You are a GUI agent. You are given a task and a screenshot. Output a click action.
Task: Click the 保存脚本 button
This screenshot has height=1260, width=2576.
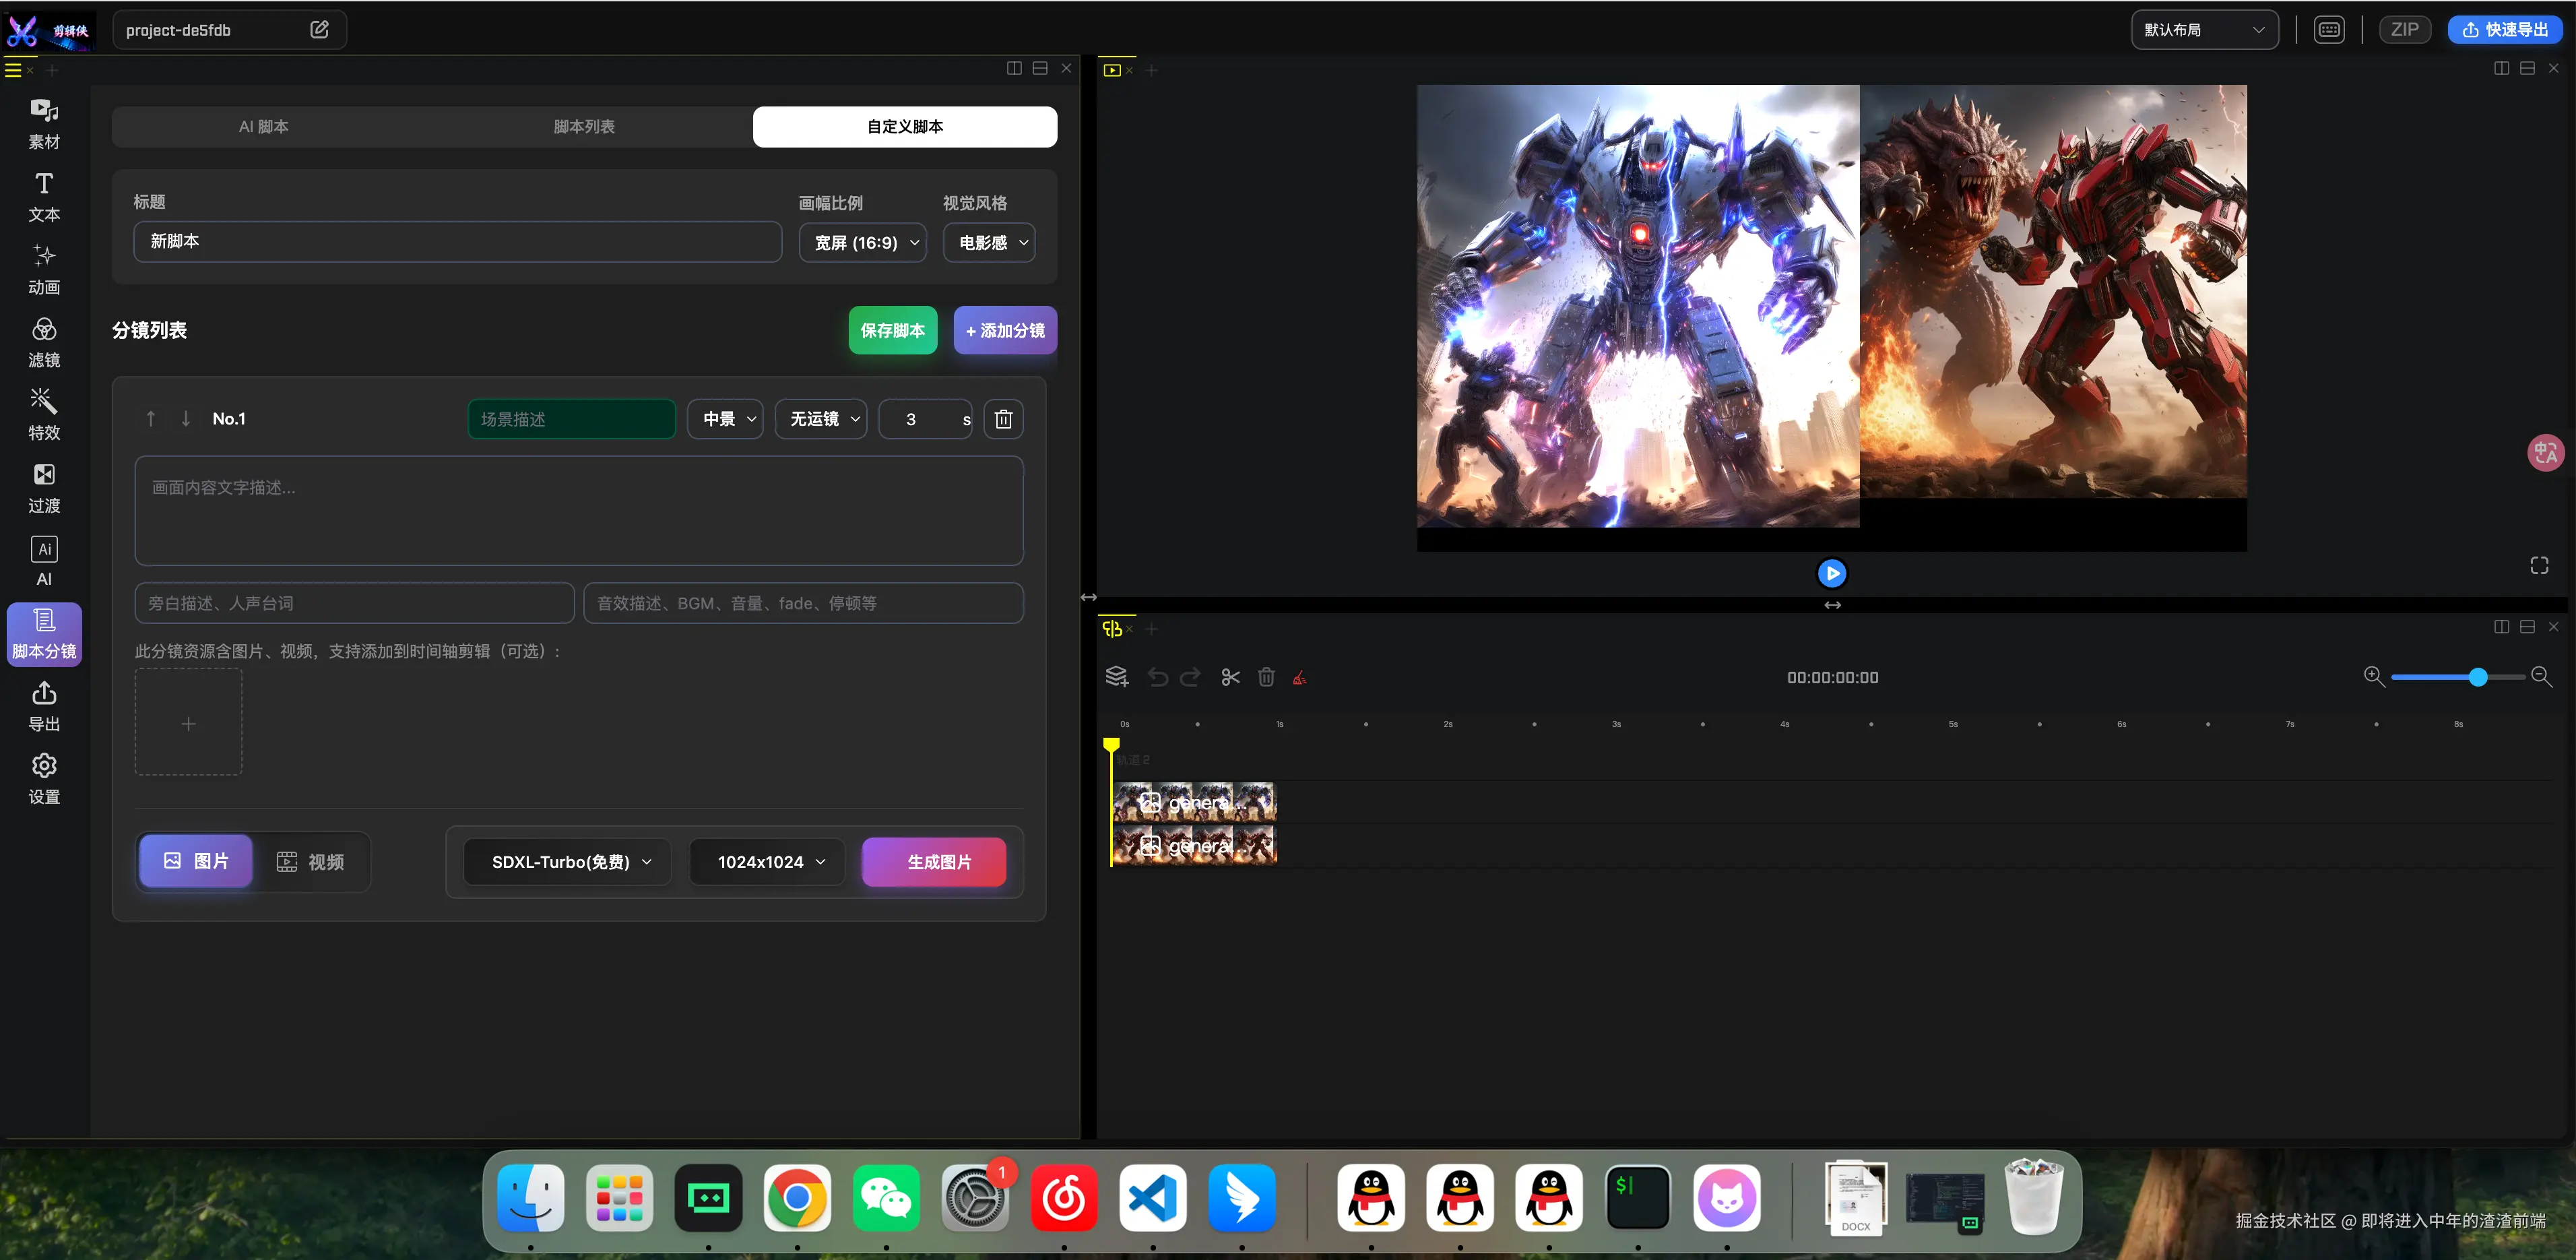[892, 330]
